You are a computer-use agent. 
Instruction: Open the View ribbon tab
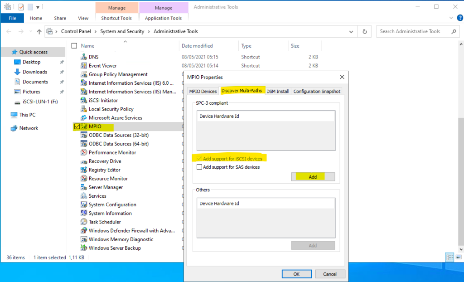pyautogui.click(x=83, y=18)
